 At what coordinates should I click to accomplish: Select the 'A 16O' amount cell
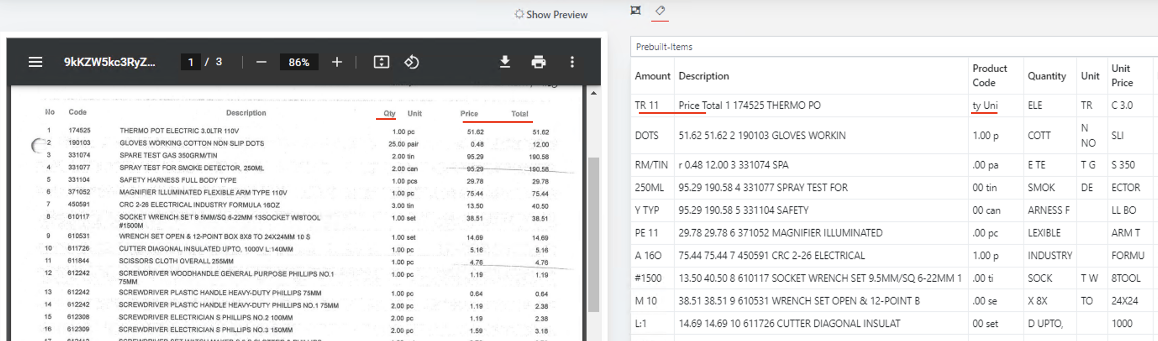[652, 256]
